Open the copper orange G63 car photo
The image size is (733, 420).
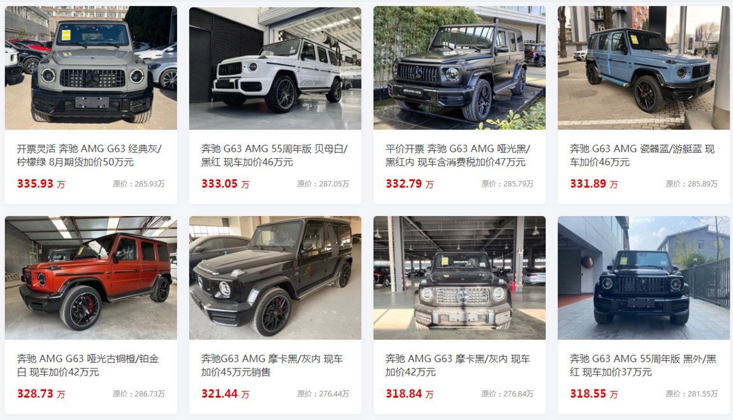(91, 277)
